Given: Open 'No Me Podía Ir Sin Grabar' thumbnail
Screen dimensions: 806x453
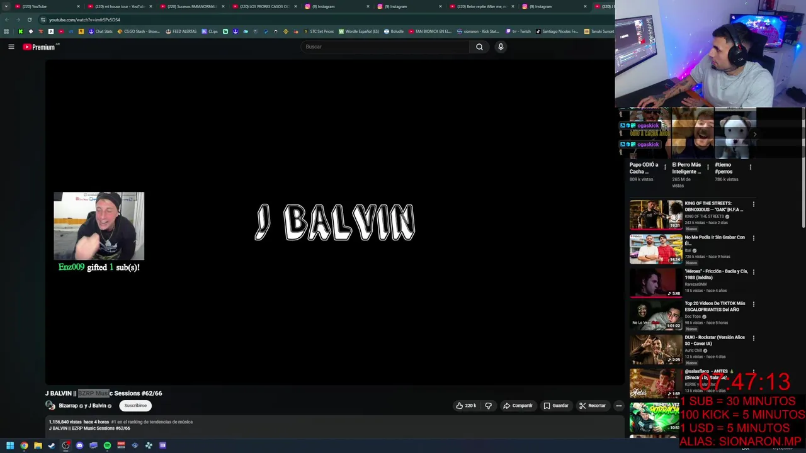Looking at the screenshot, I should coord(656,249).
